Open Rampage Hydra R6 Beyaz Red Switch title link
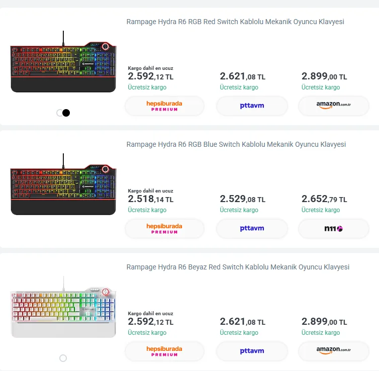 tap(238, 267)
